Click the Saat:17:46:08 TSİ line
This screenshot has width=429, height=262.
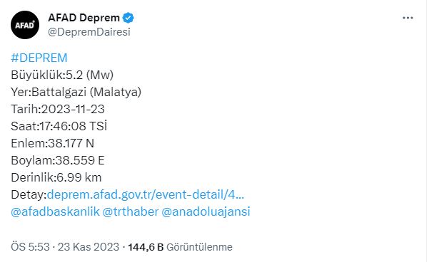coord(59,126)
